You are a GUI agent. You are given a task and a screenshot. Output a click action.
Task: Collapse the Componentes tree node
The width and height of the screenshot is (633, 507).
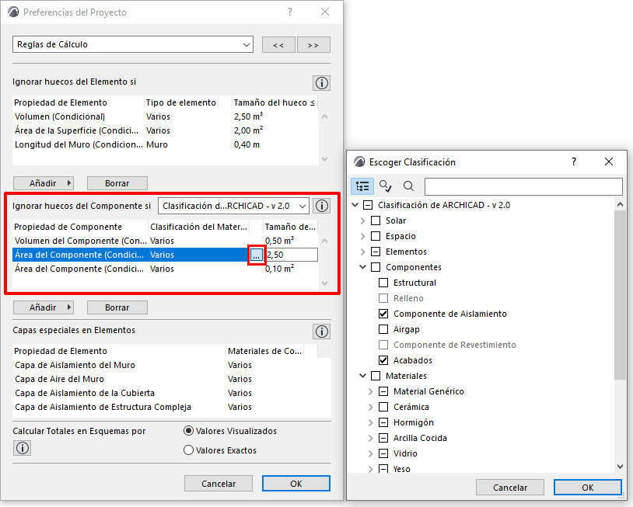pos(362,267)
